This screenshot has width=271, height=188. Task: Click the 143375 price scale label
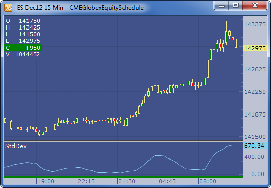click(255, 24)
